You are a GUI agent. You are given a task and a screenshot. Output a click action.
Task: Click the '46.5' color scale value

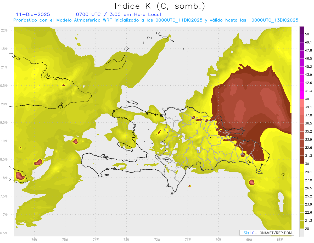click(x=309, y=58)
